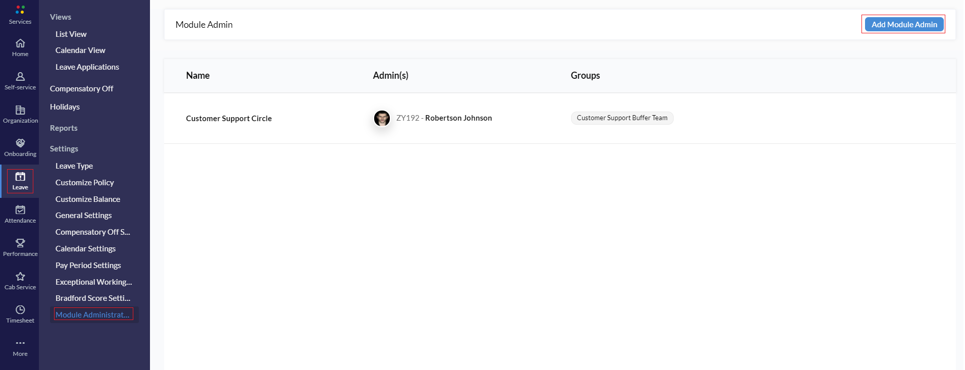Click admin name Robertson Johnson
965x370 pixels.
pos(459,118)
